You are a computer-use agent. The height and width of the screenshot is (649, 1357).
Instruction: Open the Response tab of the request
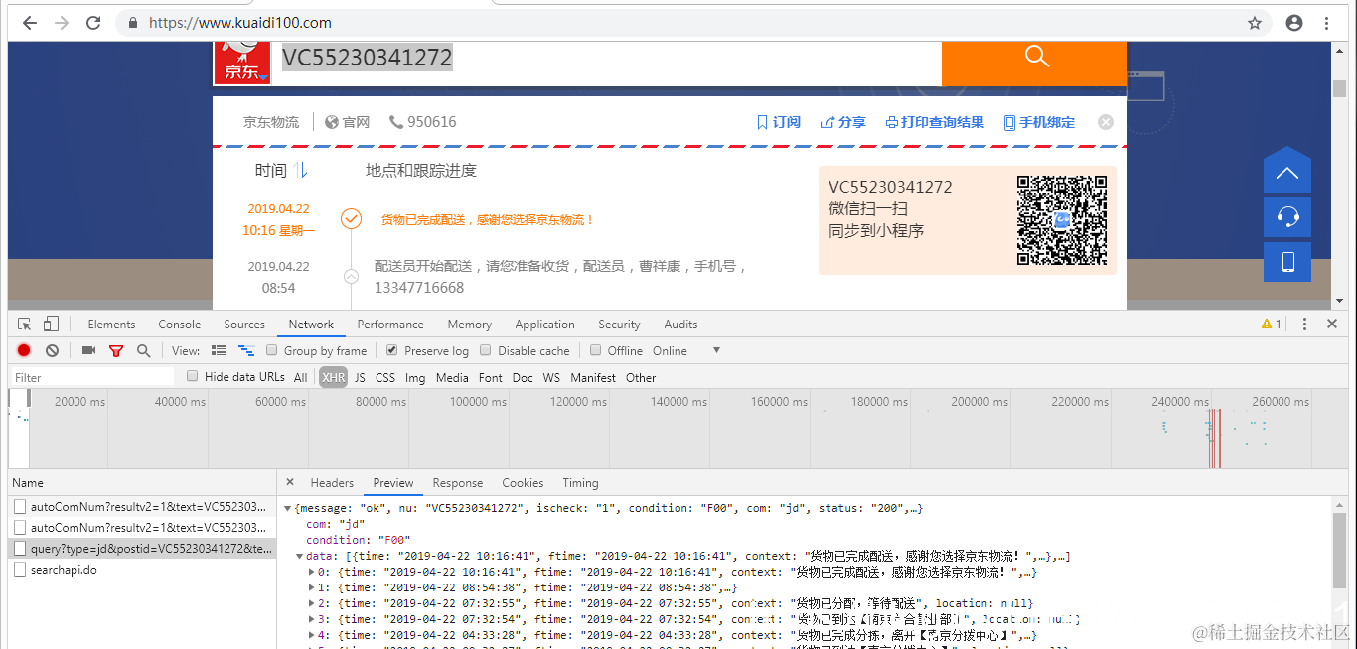pos(458,483)
